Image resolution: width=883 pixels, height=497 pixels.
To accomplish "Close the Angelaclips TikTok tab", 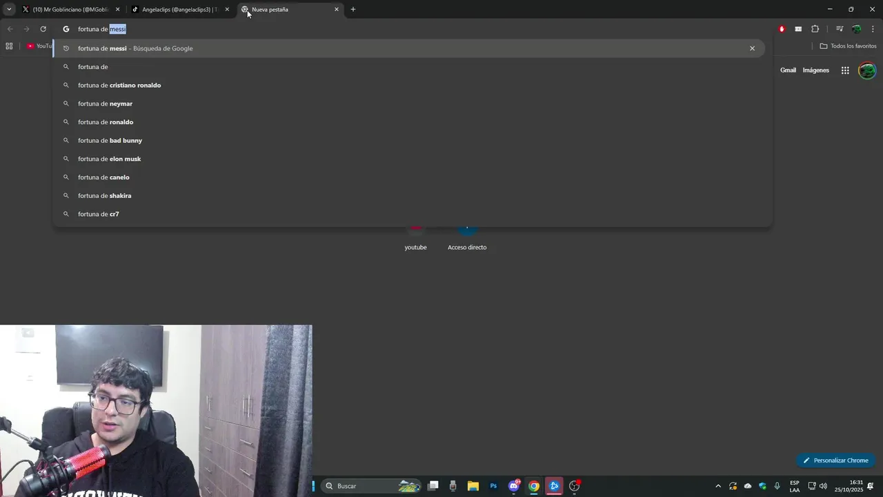I will (x=227, y=10).
